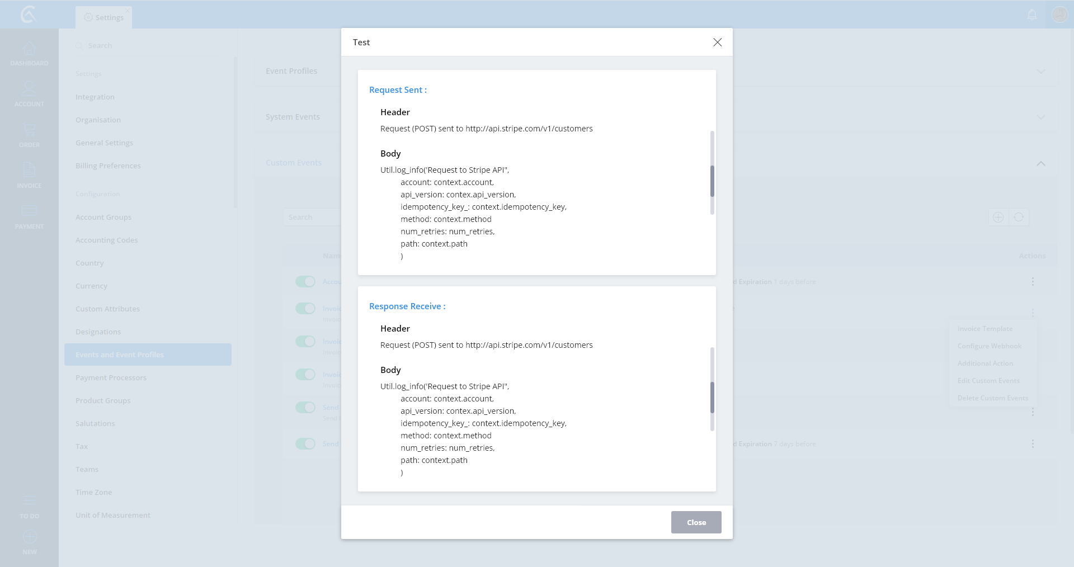Screen dimensions: 1074x567
Task: Click the add custom event plus icon
Action: click(x=998, y=217)
